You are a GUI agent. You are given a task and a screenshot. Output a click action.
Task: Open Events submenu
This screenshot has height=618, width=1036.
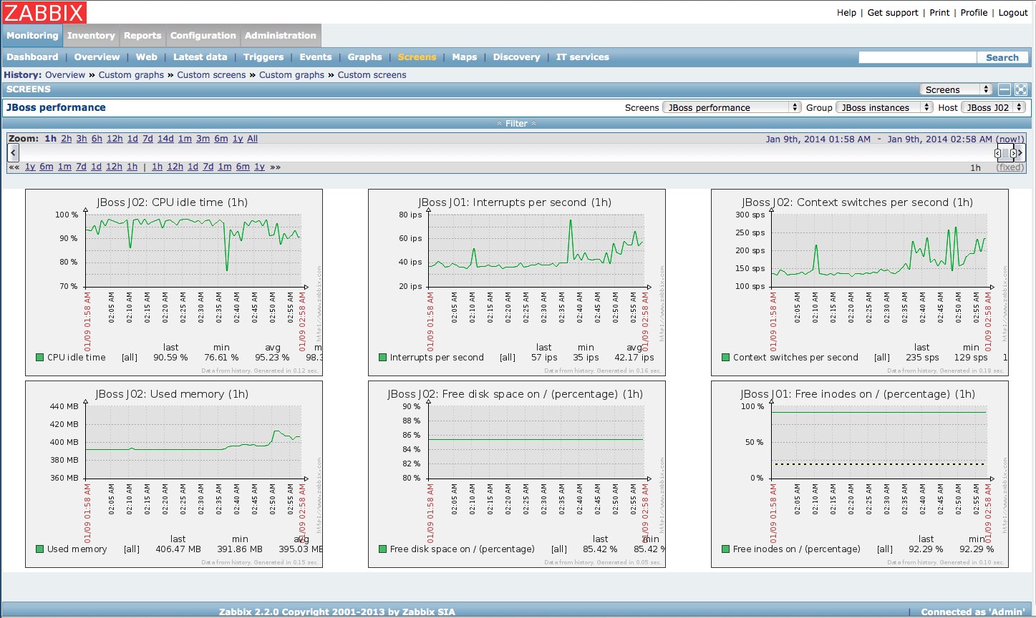[x=316, y=57]
